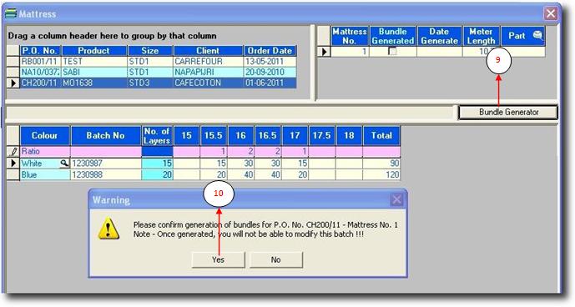Image resolution: width=575 pixels, height=307 pixels.
Task: Click the warning triangle icon
Action: [x=108, y=228]
